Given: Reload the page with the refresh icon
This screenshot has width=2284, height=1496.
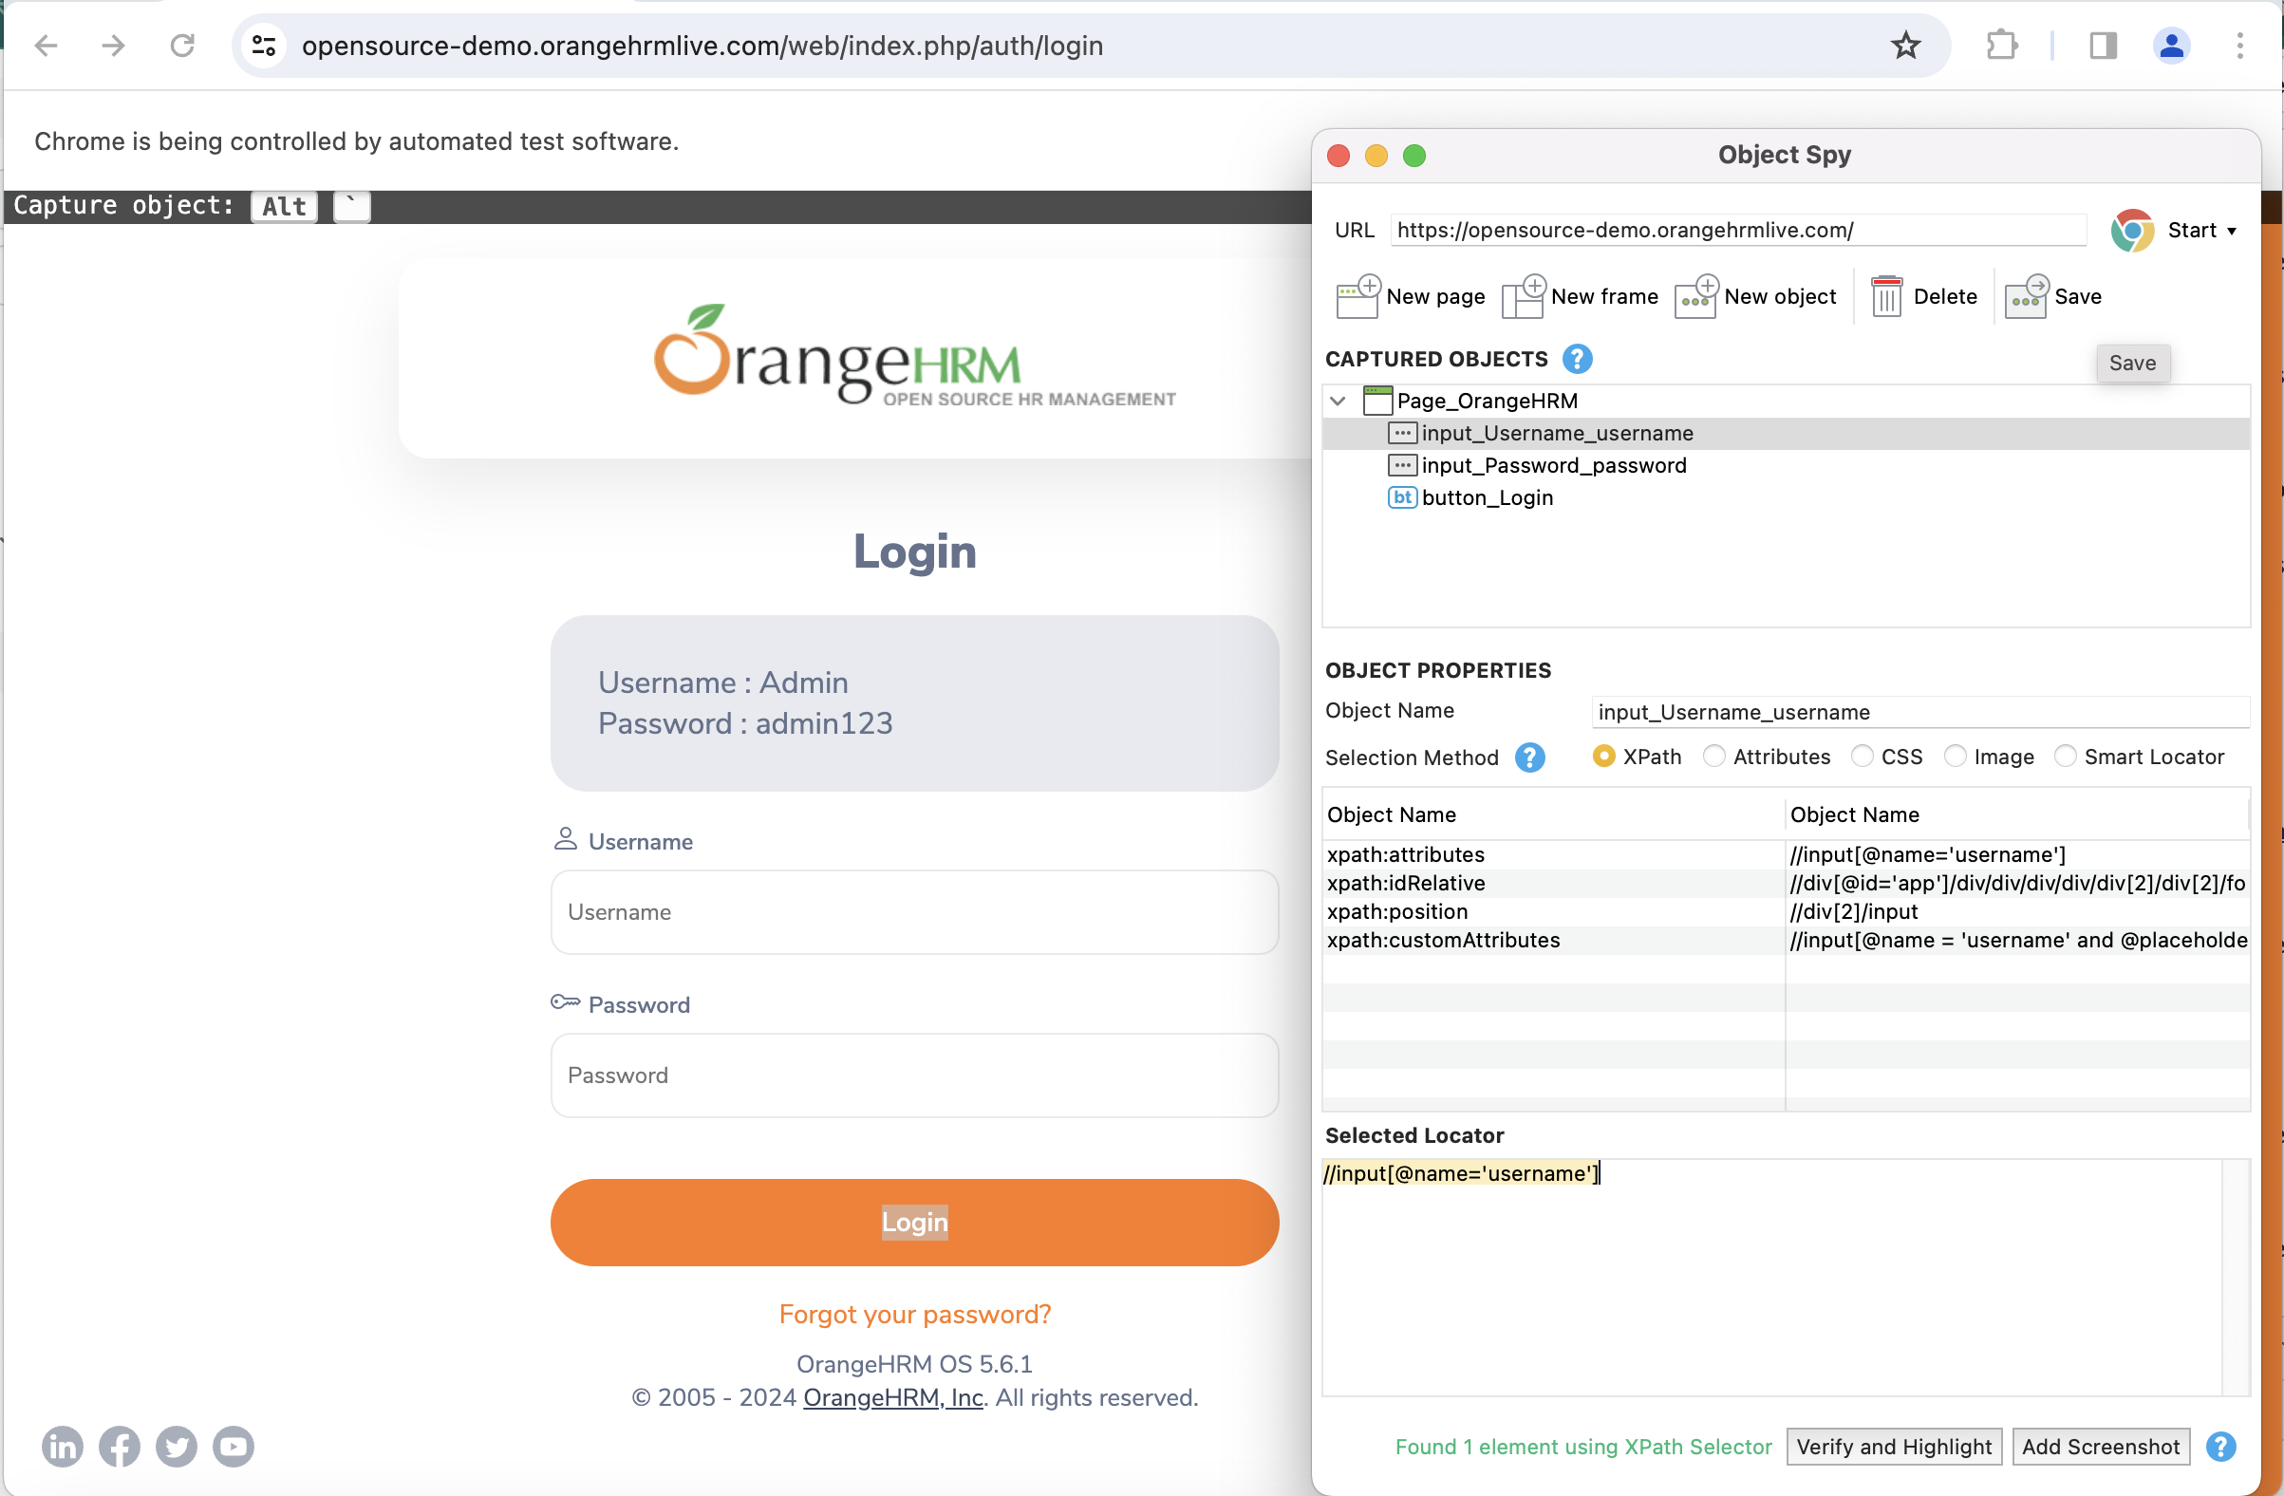Looking at the screenshot, I should coord(182,46).
